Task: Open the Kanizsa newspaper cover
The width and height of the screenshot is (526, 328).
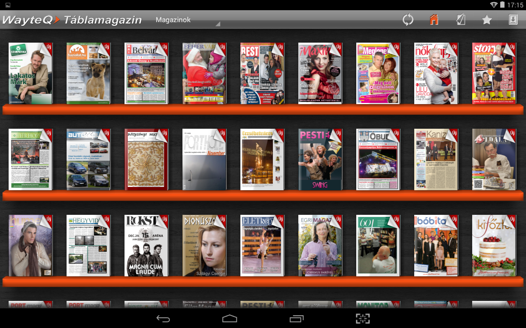Action: point(436,159)
